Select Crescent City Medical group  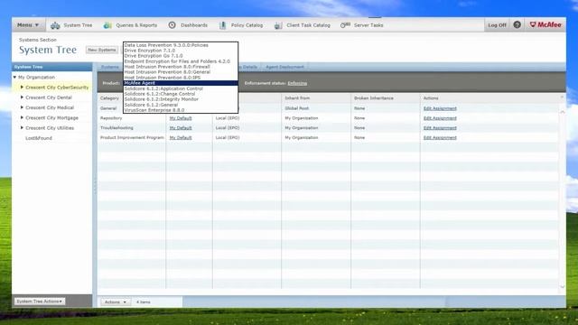tap(50, 107)
